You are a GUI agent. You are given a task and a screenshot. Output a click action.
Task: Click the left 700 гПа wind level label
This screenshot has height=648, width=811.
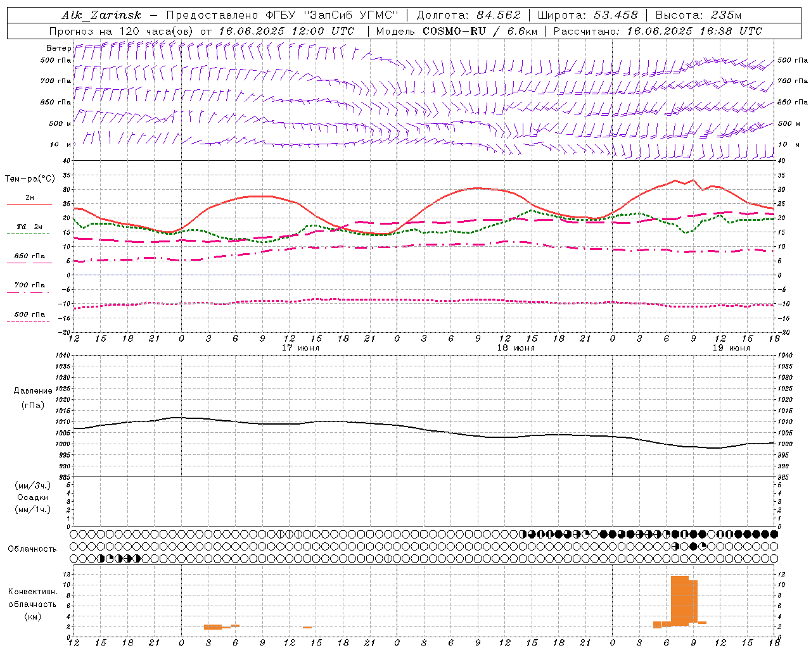[56, 81]
